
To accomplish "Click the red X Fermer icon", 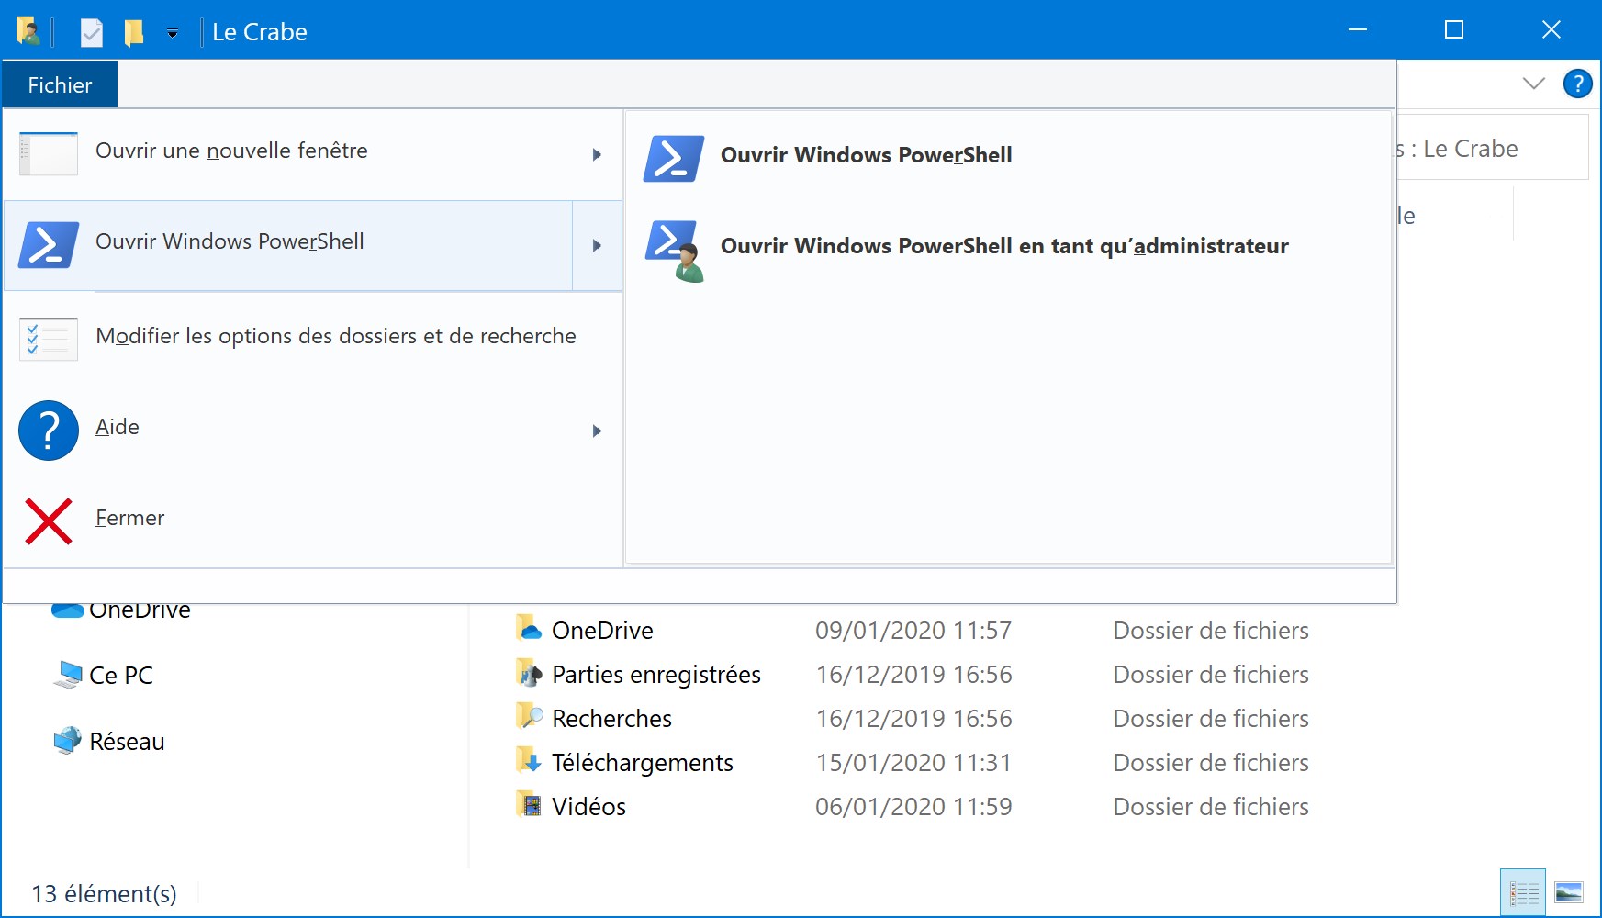I will 49,521.
